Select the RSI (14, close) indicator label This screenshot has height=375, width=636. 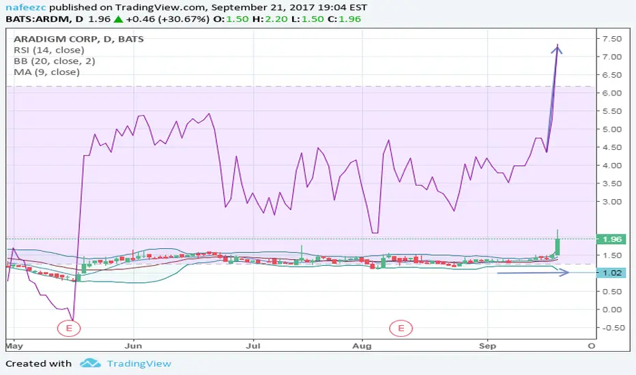pyautogui.click(x=49, y=50)
